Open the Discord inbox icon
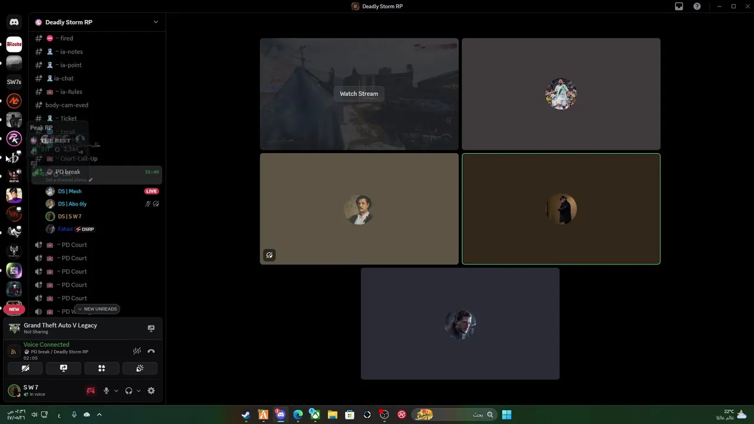 pos(679,6)
